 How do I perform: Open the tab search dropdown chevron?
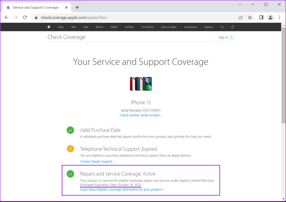pos(240,4)
